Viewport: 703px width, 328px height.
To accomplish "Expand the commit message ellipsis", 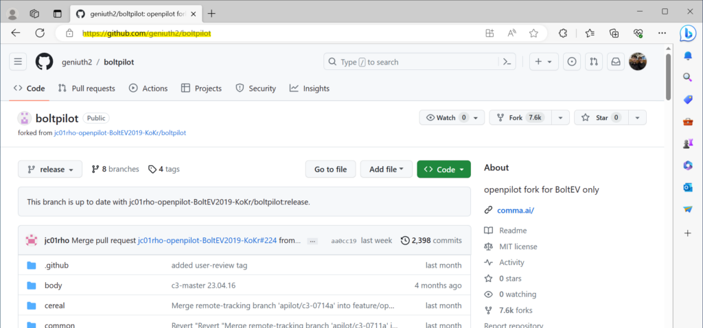I will pyautogui.click(x=312, y=241).
